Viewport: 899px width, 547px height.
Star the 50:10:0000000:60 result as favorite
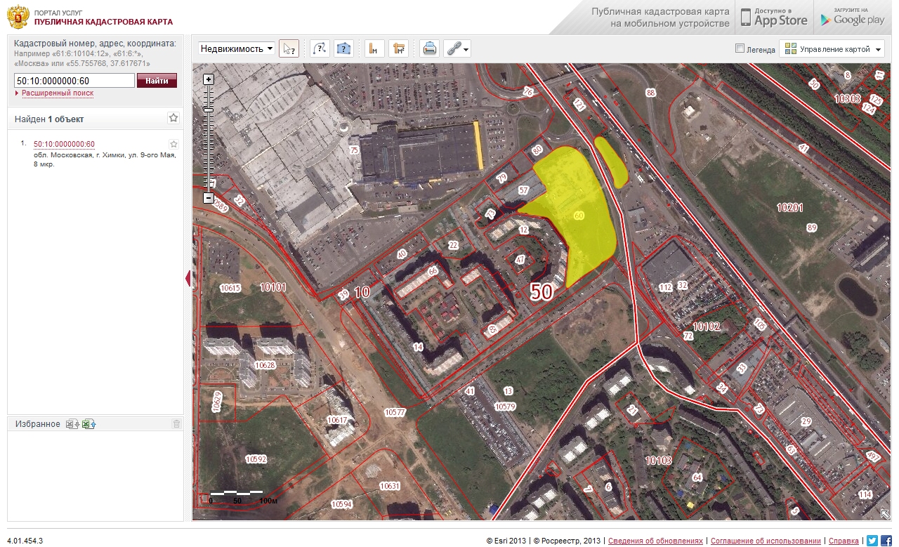point(174,144)
